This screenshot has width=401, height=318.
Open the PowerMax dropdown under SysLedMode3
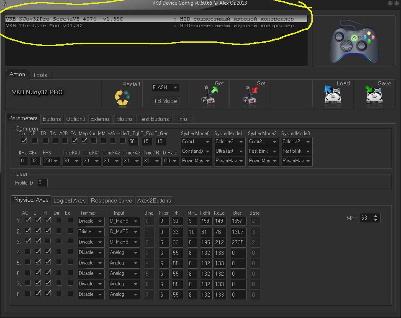pyautogui.click(x=297, y=161)
